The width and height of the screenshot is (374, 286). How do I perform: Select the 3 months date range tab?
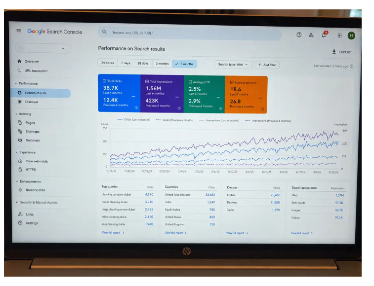pyautogui.click(x=162, y=64)
